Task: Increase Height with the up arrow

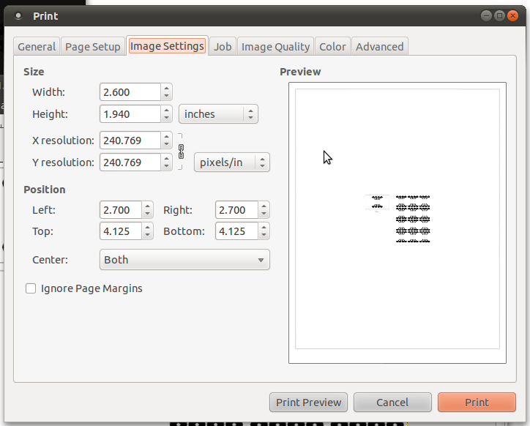Action: point(166,111)
